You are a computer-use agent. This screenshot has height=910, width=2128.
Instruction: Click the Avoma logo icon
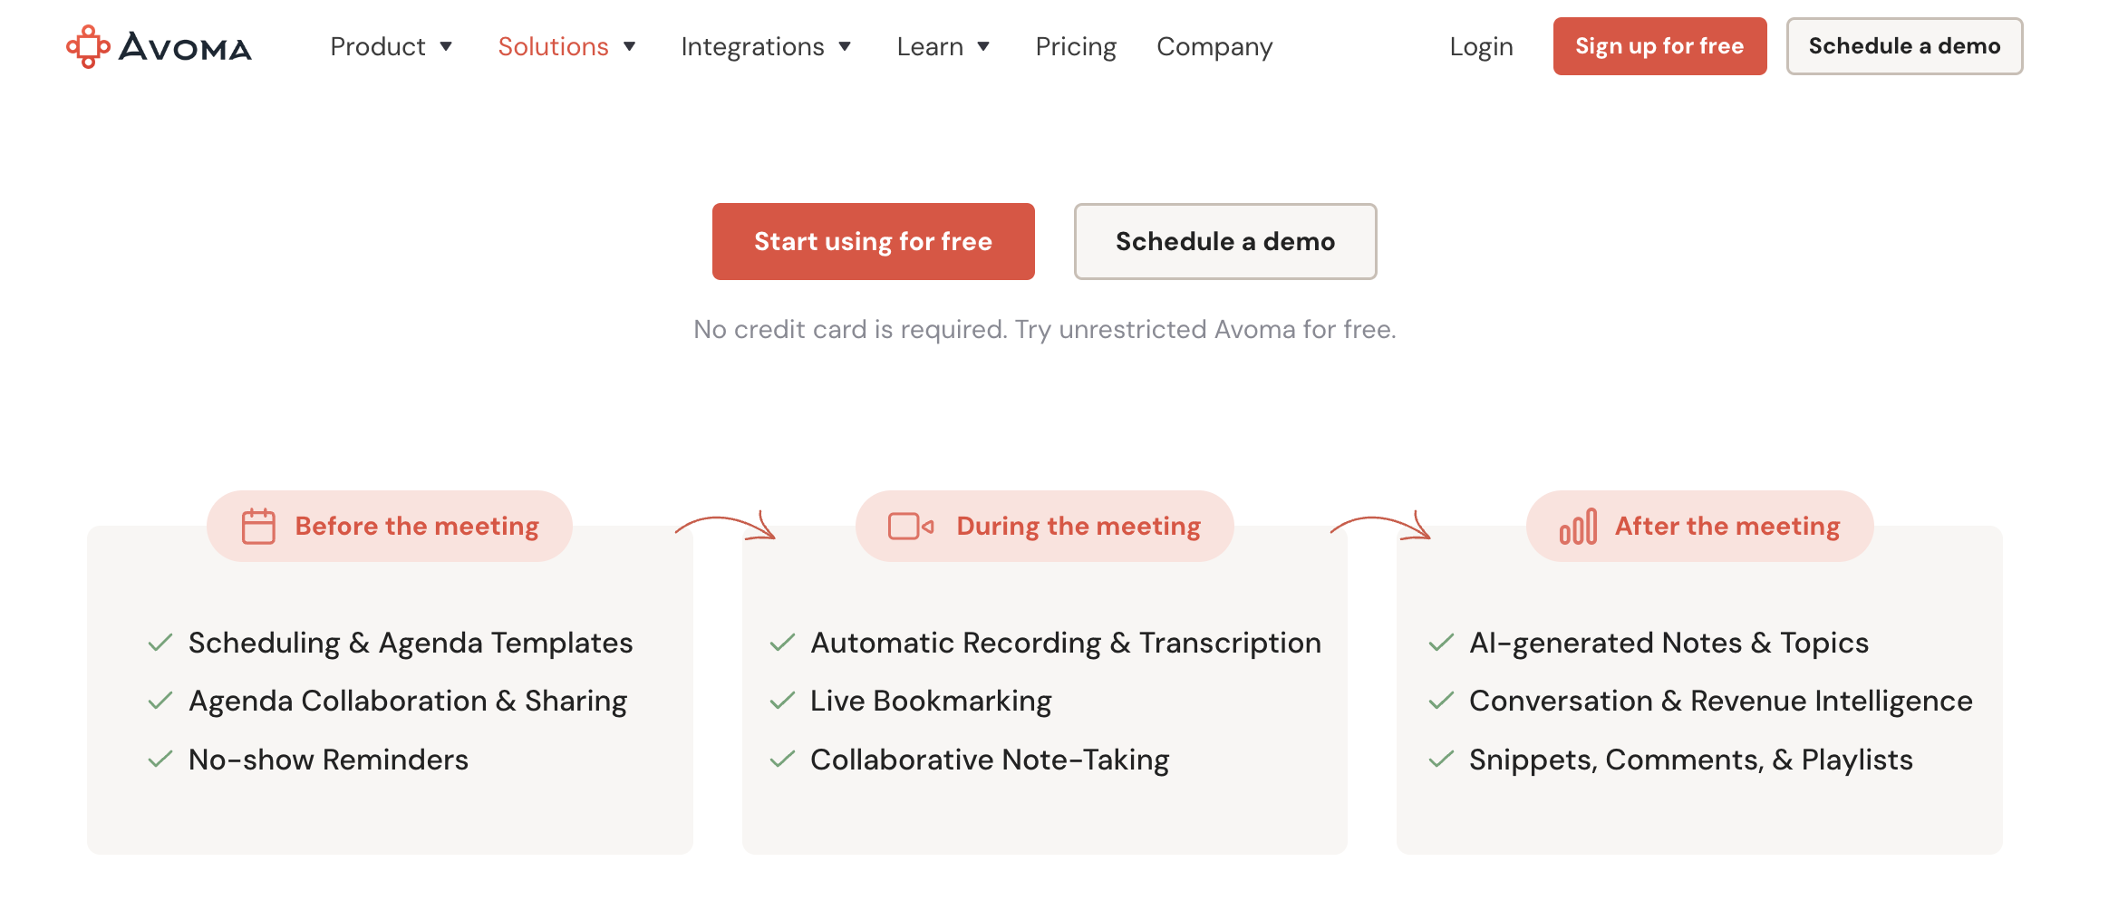88,46
